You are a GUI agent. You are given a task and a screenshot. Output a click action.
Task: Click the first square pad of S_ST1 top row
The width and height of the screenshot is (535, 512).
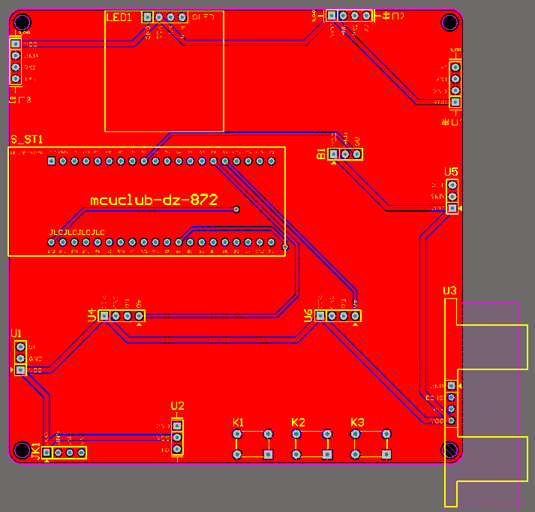[51, 161]
